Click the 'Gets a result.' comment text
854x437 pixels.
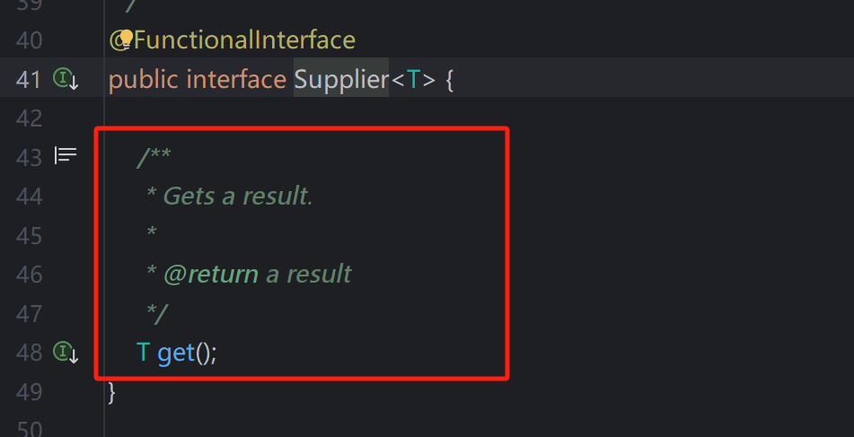[x=238, y=196]
